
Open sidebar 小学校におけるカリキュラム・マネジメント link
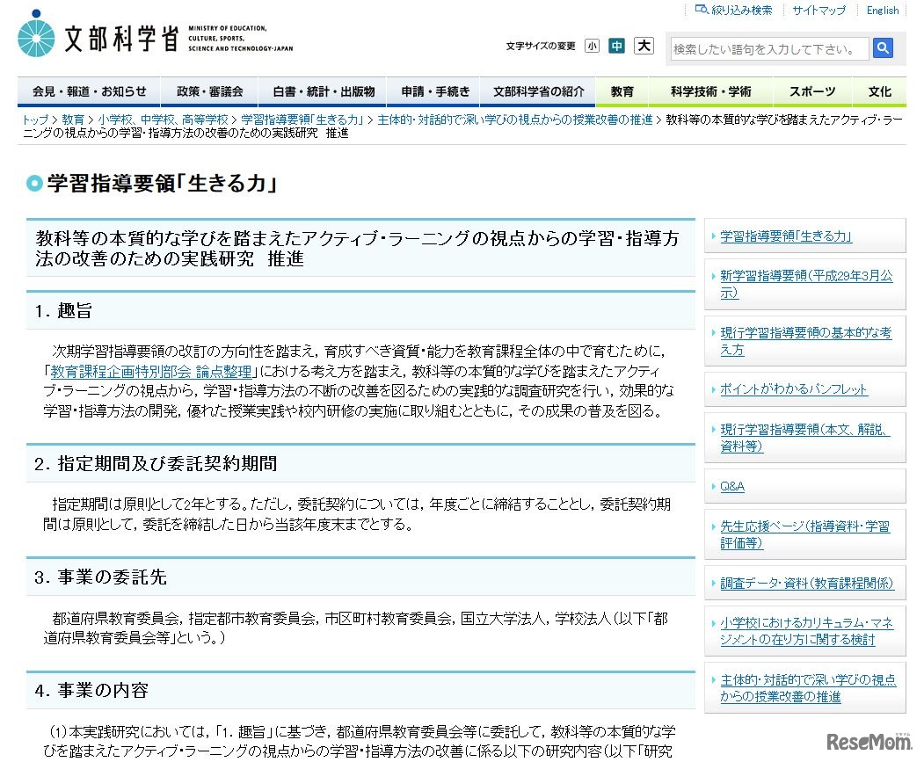pos(807,631)
